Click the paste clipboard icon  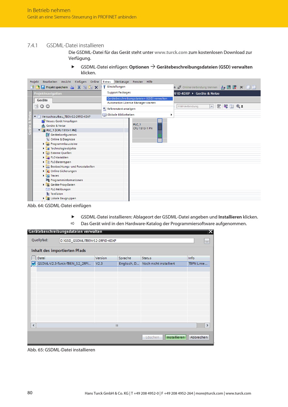click(x=90, y=87)
